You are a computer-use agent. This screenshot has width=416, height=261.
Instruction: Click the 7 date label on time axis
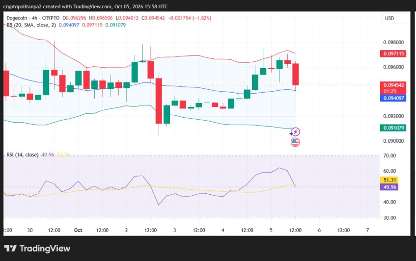(367, 230)
